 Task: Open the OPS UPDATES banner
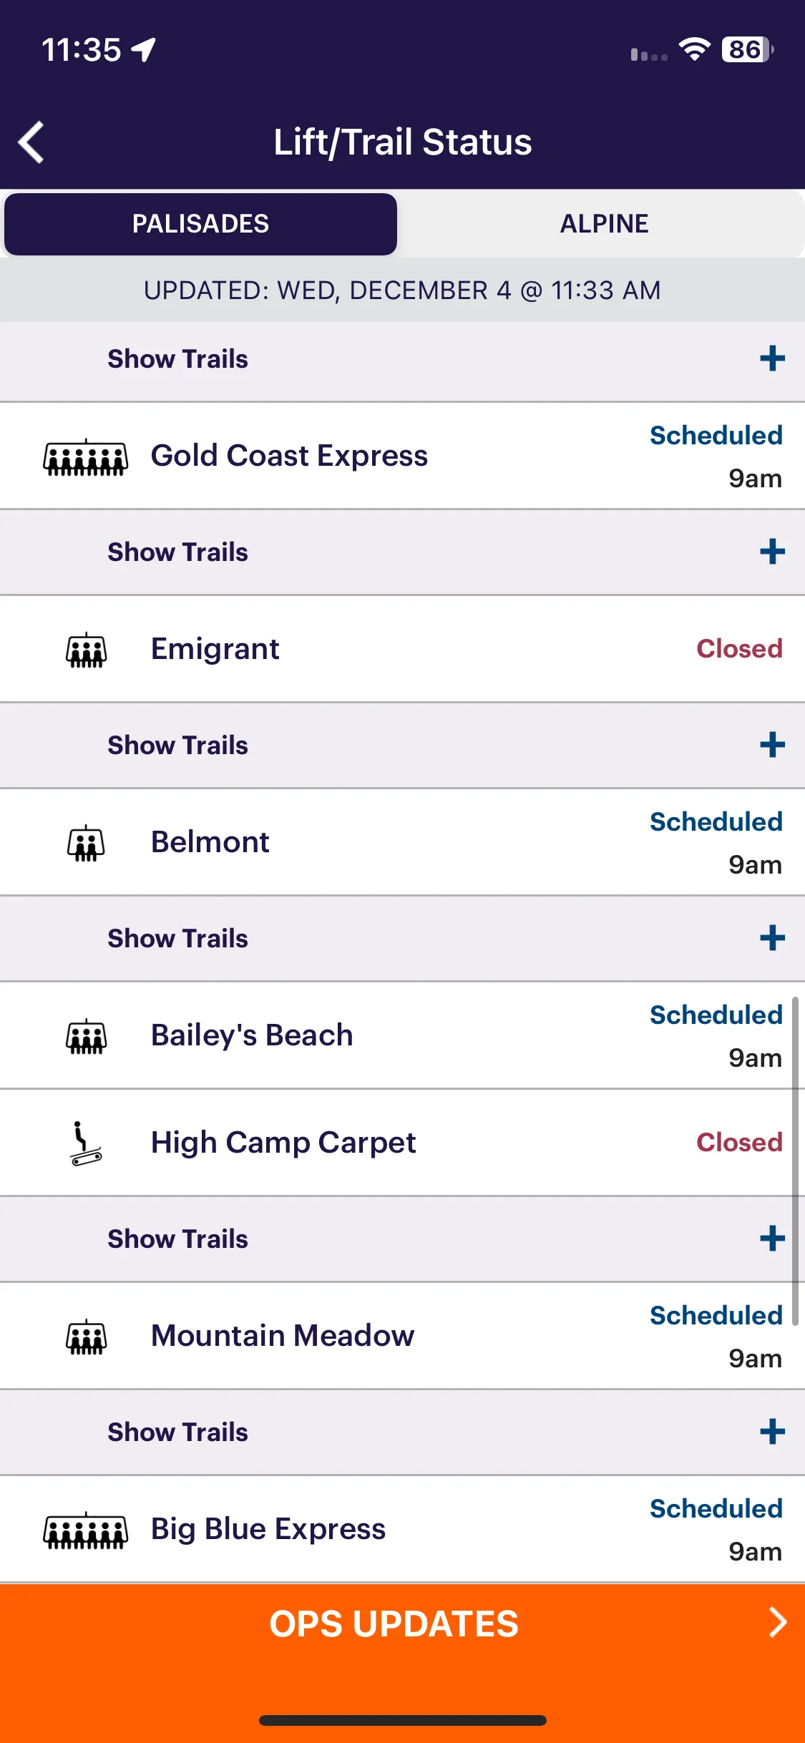(x=402, y=1624)
